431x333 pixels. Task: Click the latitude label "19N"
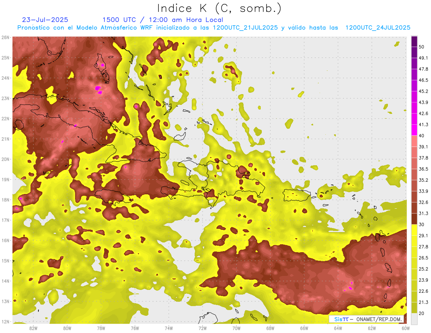tap(5, 179)
